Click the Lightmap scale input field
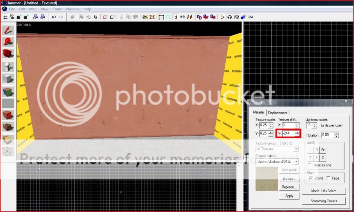The width and height of the screenshot is (354, 212). tap(309, 125)
